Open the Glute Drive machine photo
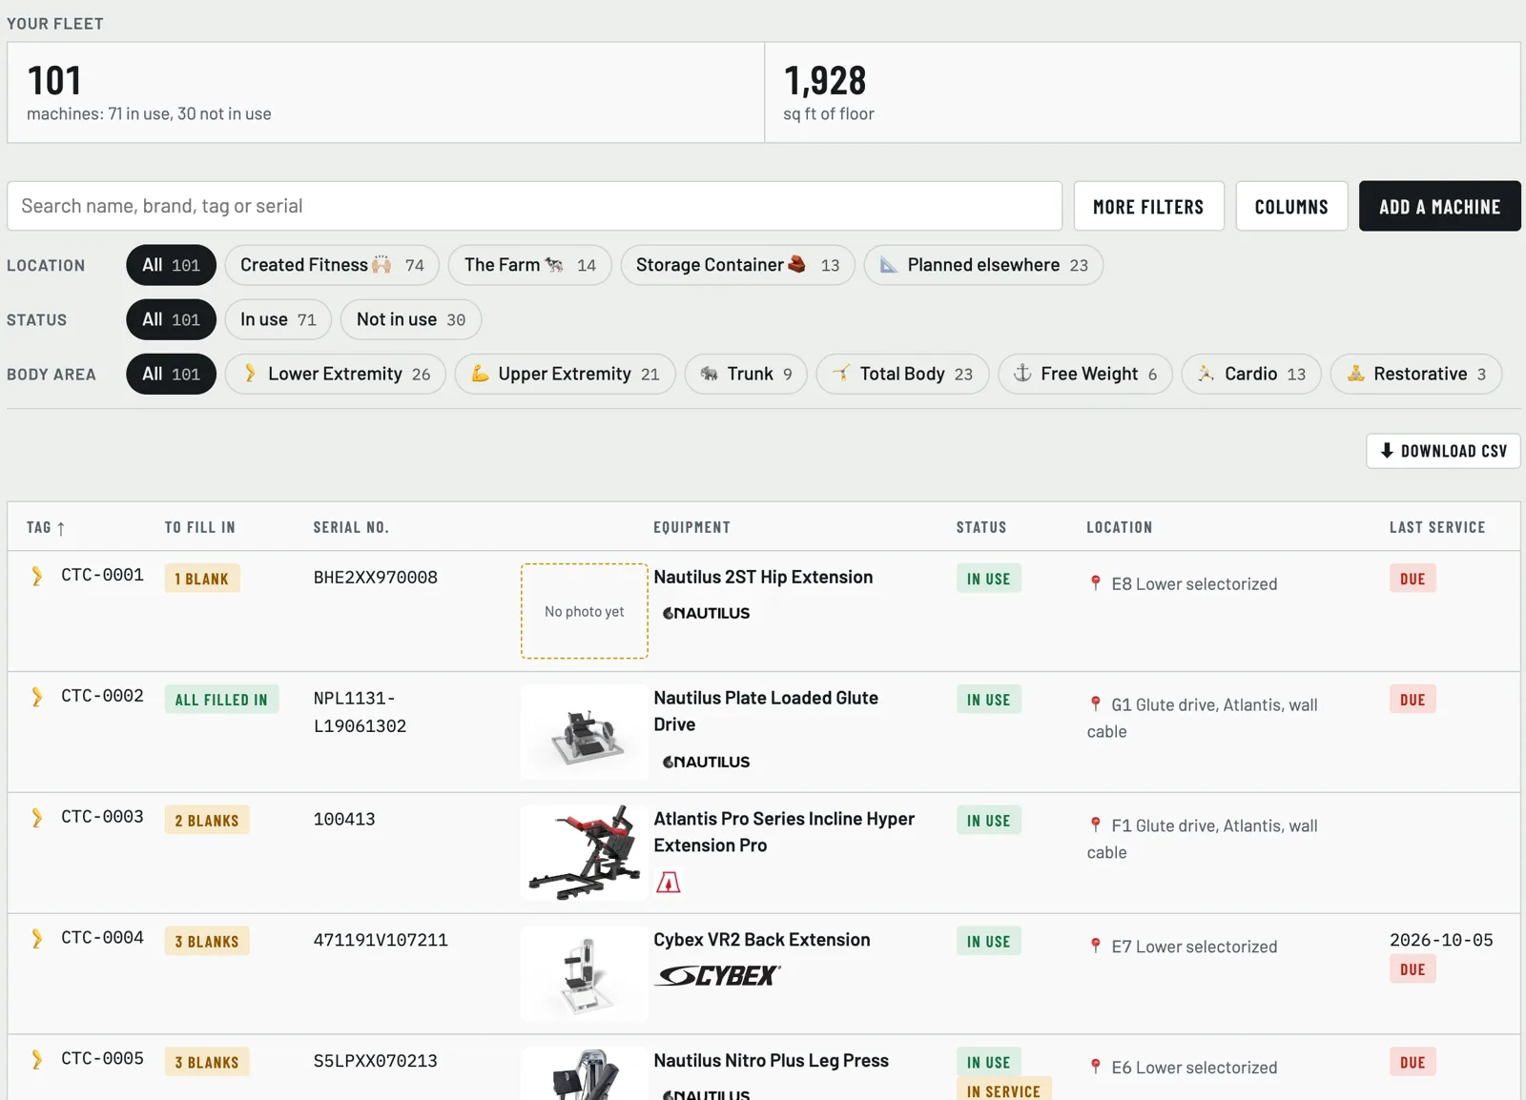The image size is (1526, 1100). pos(585,732)
